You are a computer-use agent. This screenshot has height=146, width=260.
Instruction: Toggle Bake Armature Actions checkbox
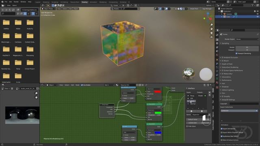(x=221, y=140)
